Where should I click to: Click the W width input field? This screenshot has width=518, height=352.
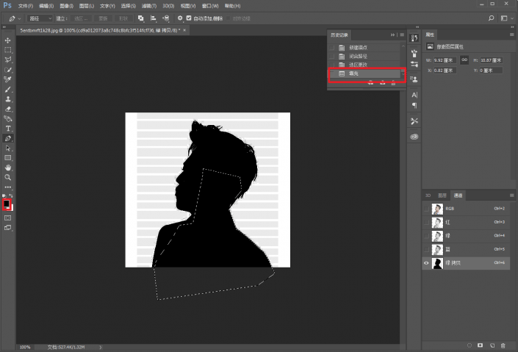[x=445, y=60]
